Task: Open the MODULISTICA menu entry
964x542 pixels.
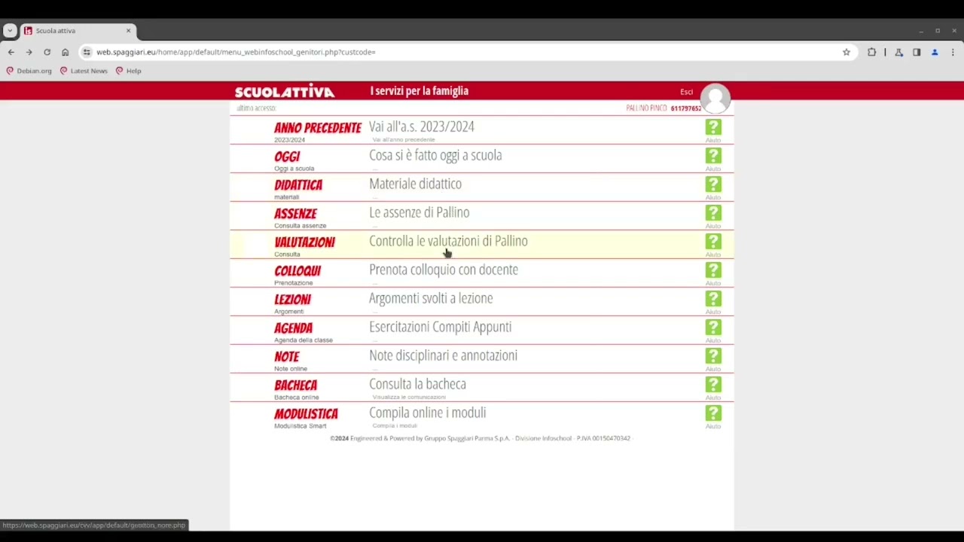Action: (x=306, y=414)
